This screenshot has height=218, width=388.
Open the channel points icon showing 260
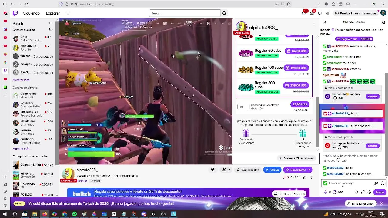click(x=338, y=192)
